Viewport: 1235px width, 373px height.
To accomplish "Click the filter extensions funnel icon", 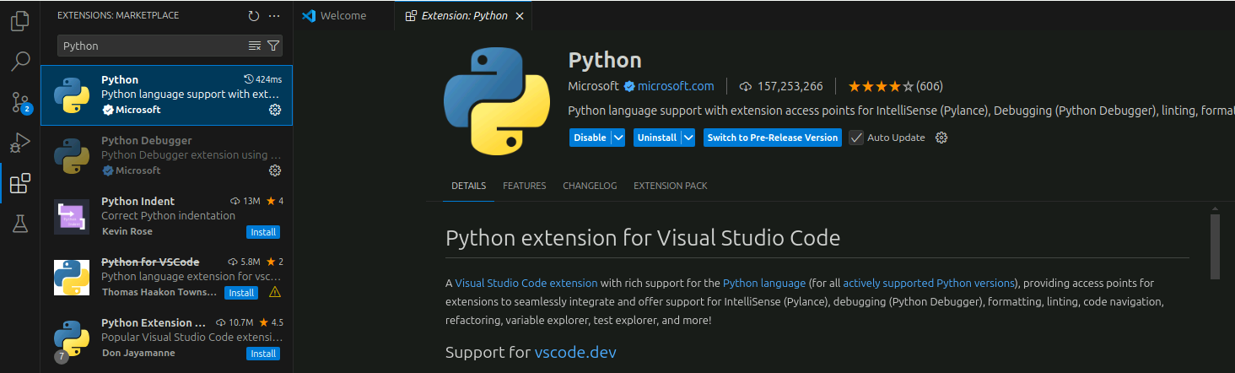I will click(x=273, y=46).
